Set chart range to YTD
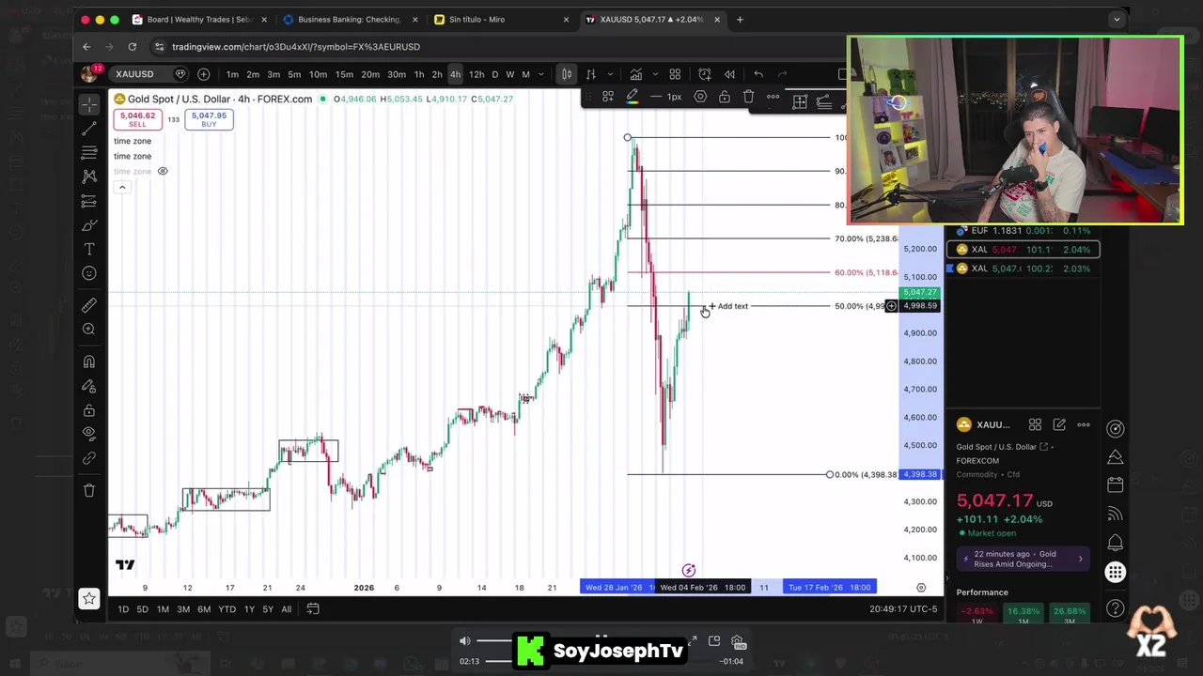 coord(227,609)
